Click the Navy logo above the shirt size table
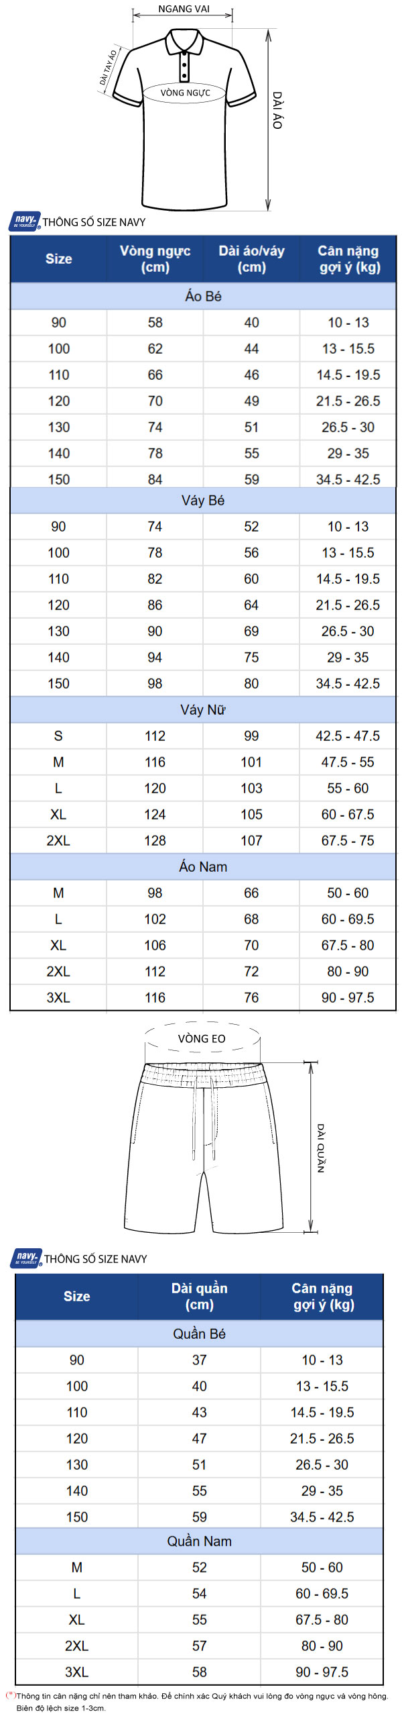Viewport: 402px width, 1714px height. 25,221
